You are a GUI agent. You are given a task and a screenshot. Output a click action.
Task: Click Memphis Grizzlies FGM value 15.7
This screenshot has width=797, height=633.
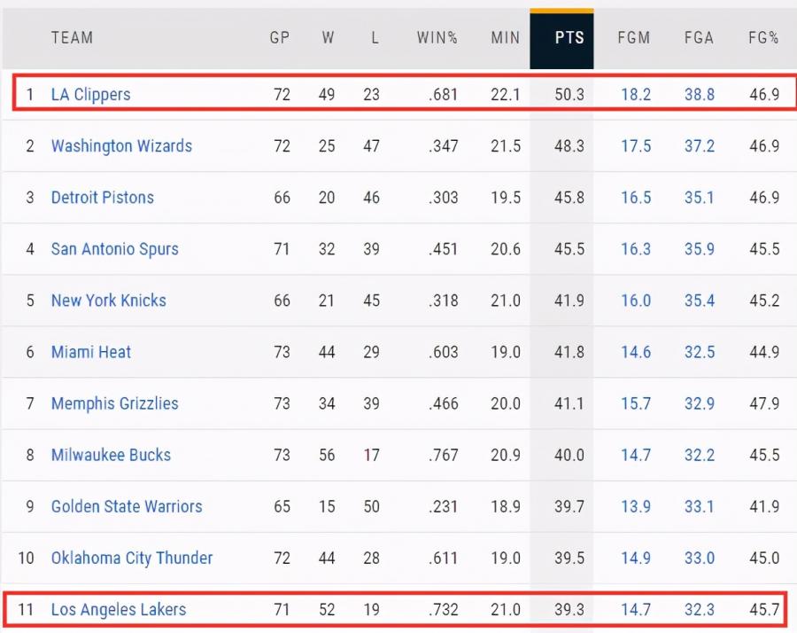[636, 403]
